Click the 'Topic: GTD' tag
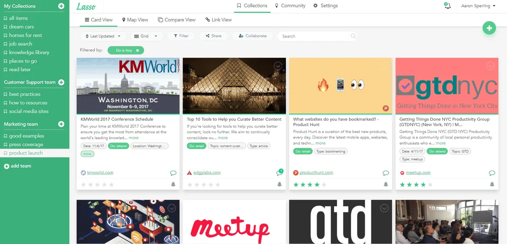This screenshot has height=244, width=507. tap(460, 151)
